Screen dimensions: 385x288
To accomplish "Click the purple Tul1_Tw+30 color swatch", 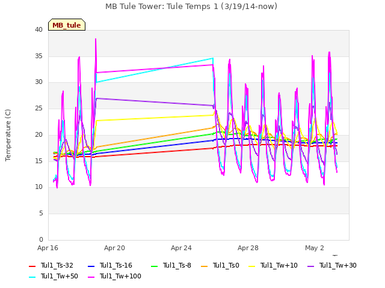I will pyautogui.click(x=310, y=266).
